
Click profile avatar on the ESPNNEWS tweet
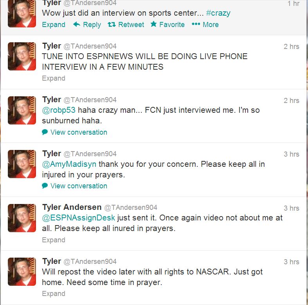pos(22,56)
